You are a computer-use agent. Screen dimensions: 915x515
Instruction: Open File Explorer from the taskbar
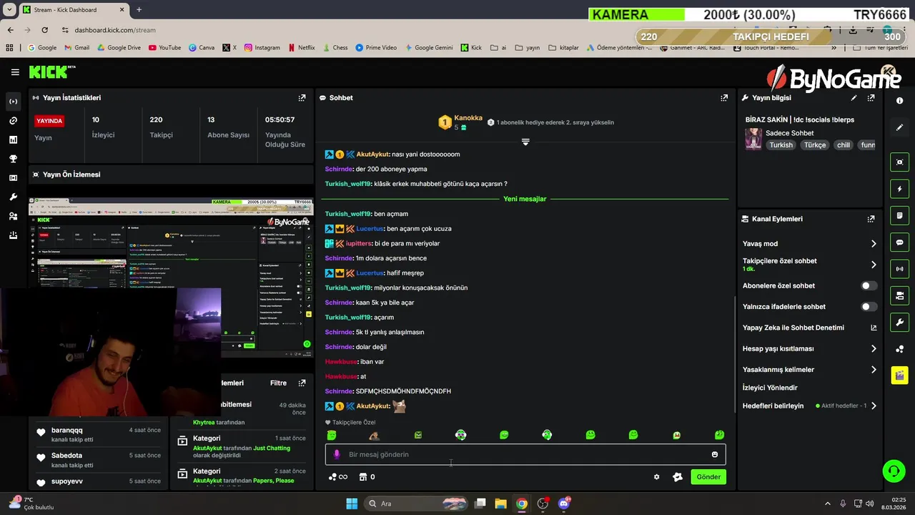[x=500, y=504]
